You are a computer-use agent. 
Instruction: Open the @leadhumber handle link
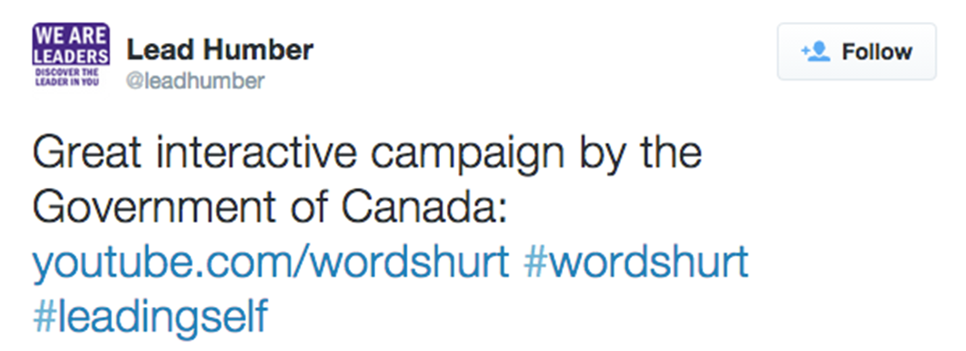pyautogui.click(x=195, y=81)
